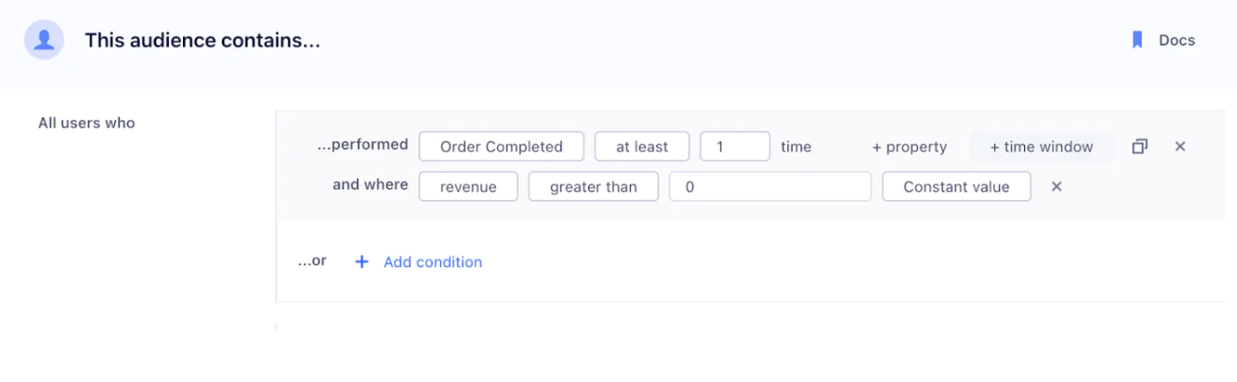The image size is (1237, 382).
Task: Click the "...performed" condition label
Action: coord(362,145)
